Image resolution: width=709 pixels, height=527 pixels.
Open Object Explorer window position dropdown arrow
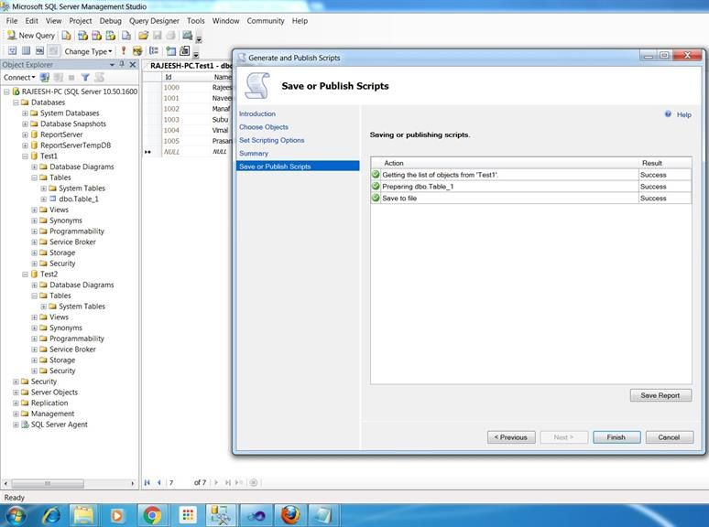click(x=112, y=65)
